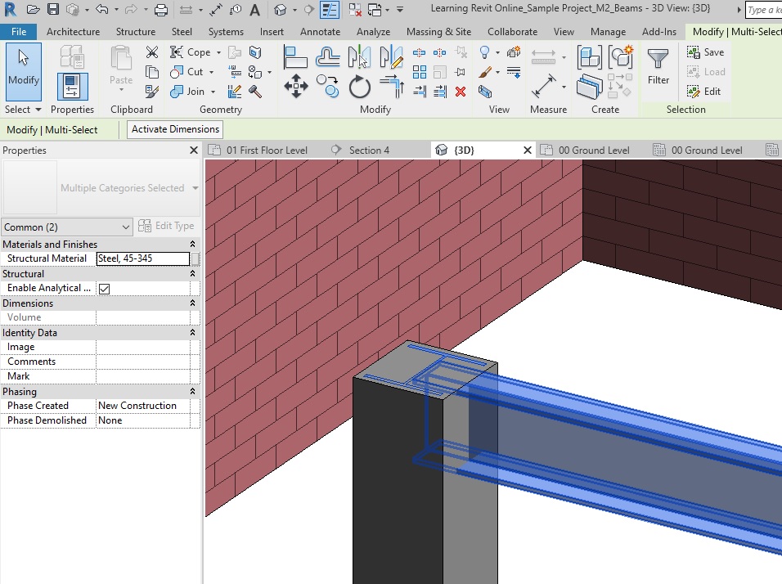This screenshot has width=782, height=584.
Task: Click the Structural Material value field
Action: tap(142, 258)
